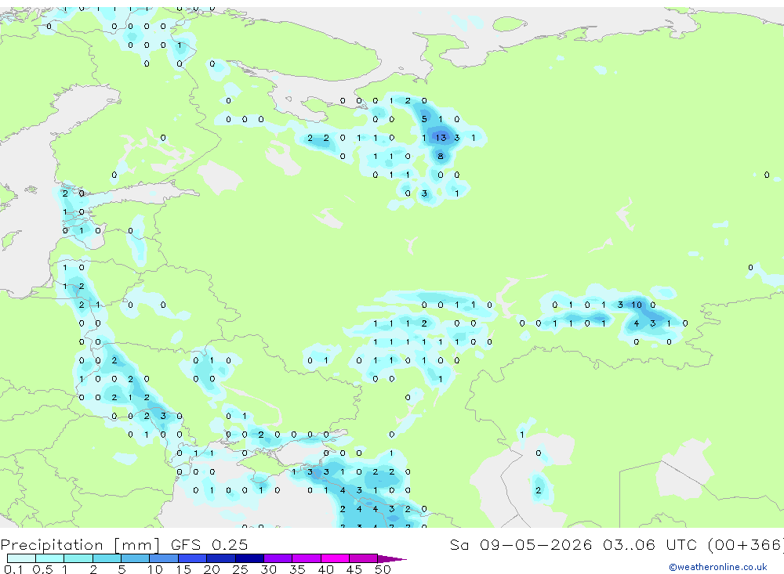Click the '8' precipitation value on the map

[441, 157]
